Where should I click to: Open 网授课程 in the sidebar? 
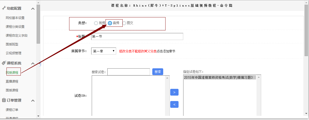12,72
